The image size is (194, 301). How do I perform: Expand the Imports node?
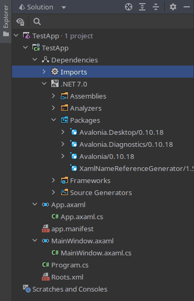pos(44,72)
